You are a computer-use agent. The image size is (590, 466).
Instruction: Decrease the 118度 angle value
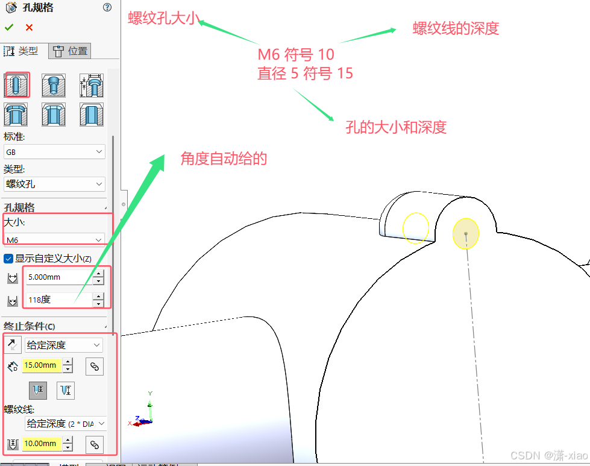click(98, 304)
